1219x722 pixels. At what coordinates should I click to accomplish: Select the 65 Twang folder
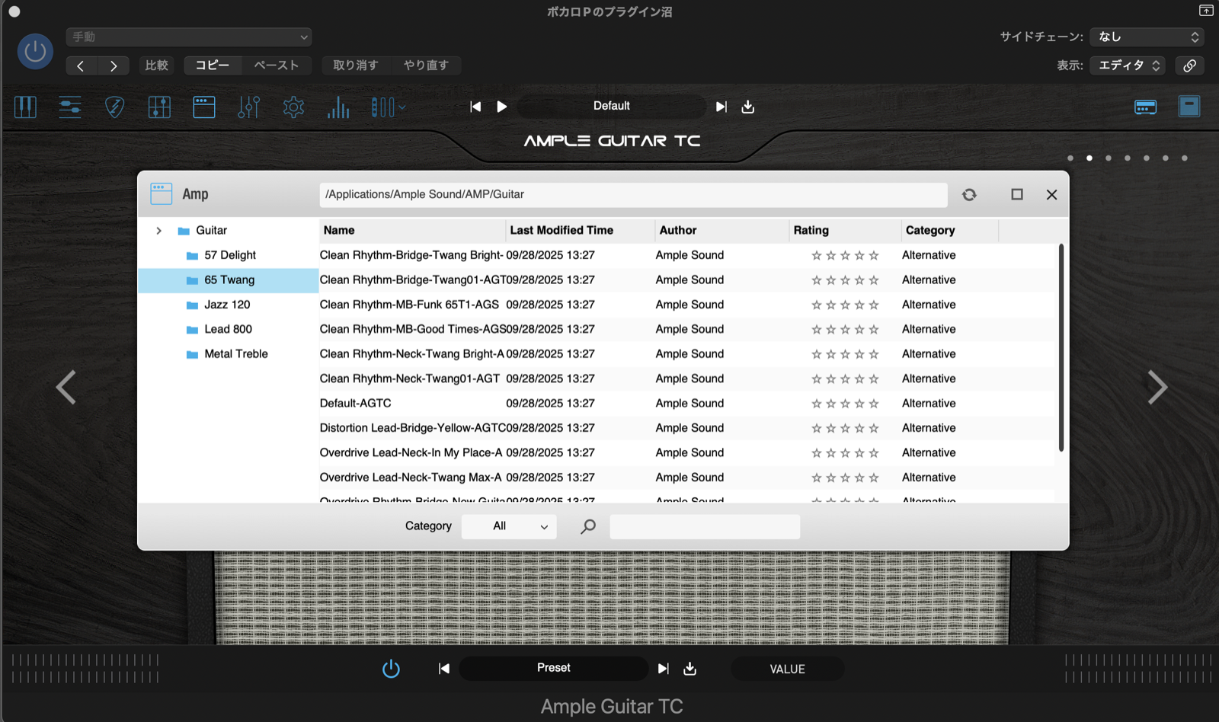pyautogui.click(x=229, y=280)
